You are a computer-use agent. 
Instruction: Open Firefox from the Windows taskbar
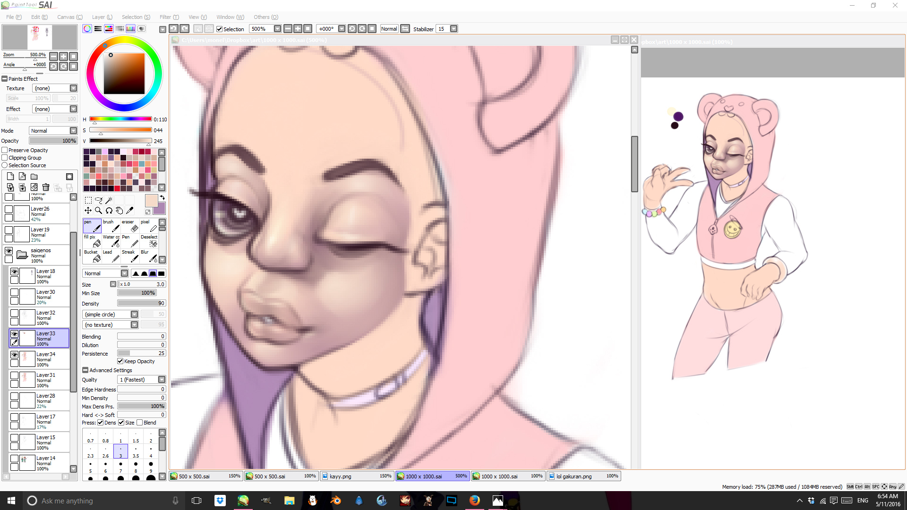tap(474, 501)
